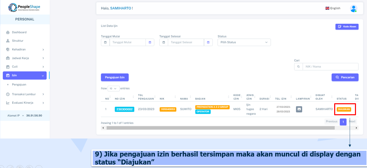This screenshot has width=367, height=168.
Task: Click calendar icon right of Tanggal Selesai
Action: tap(208, 42)
